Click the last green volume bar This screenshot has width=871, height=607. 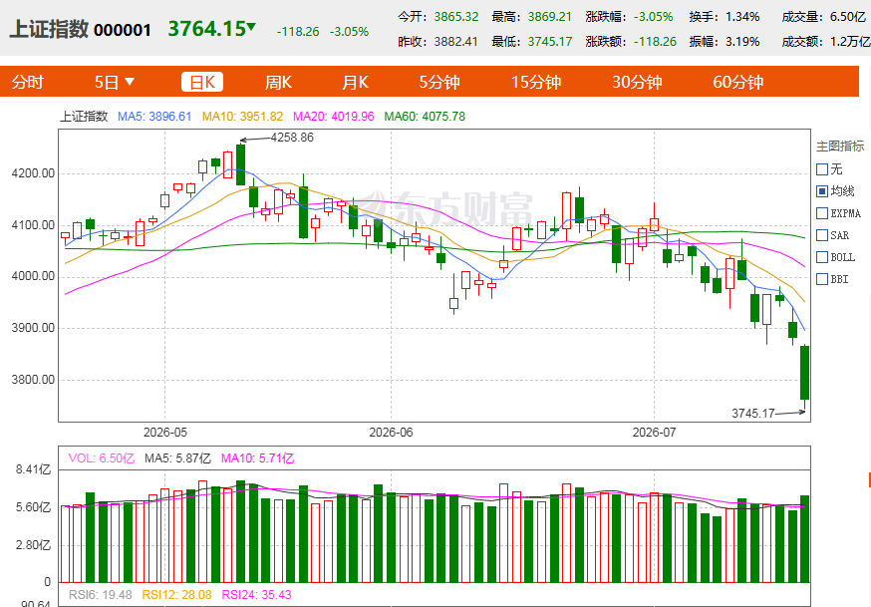[804, 538]
